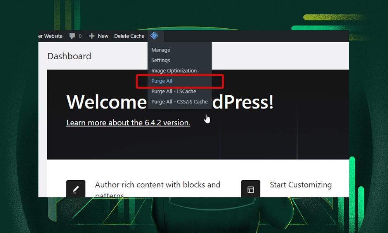The width and height of the screenshot is (388, 233).
Task: Select Manage from the LiteSpeed dropdown
Action: pyautogui.click(x=161, y=50)
